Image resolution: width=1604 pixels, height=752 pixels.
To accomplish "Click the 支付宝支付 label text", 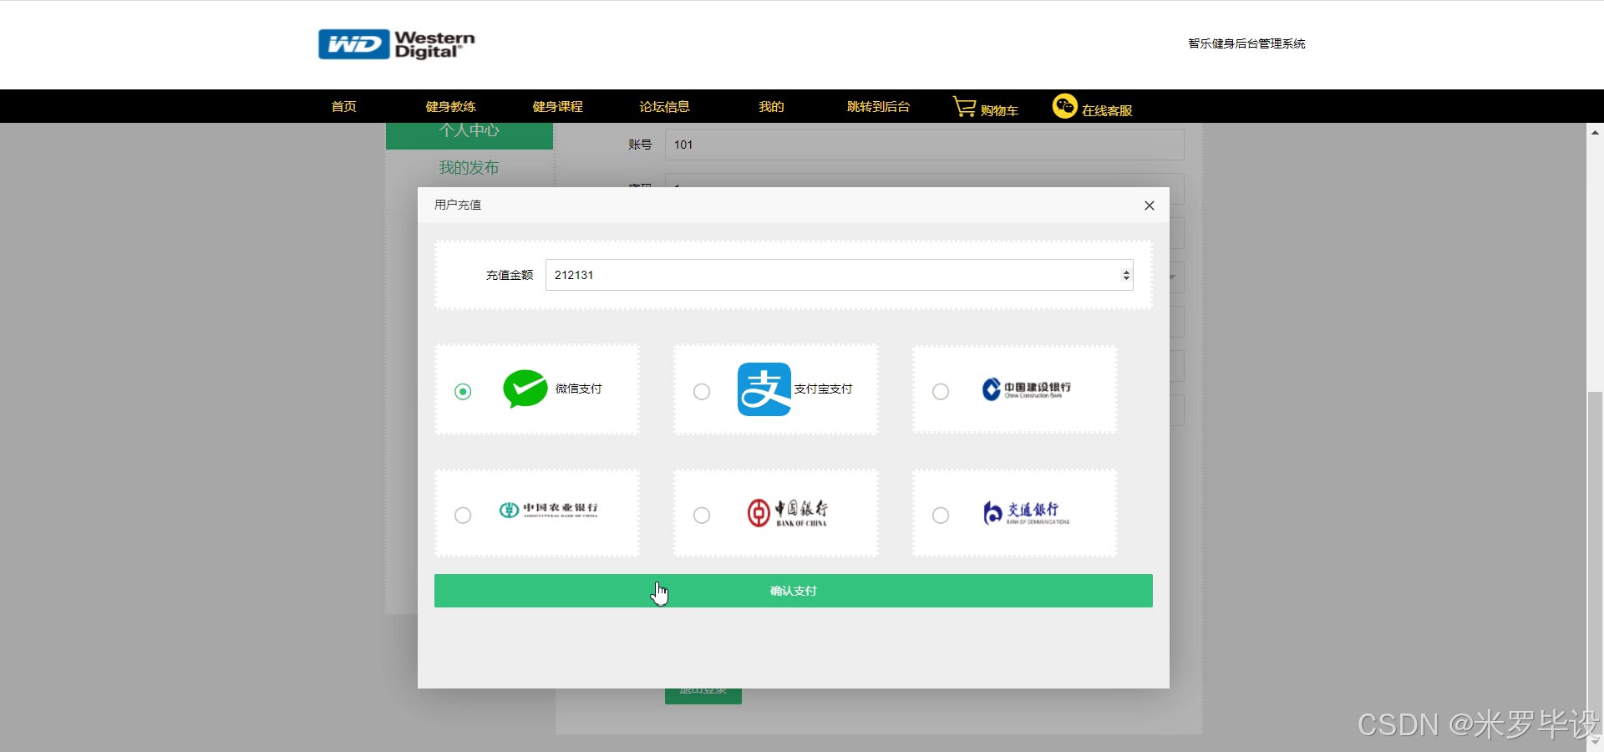I will [823, 389].
